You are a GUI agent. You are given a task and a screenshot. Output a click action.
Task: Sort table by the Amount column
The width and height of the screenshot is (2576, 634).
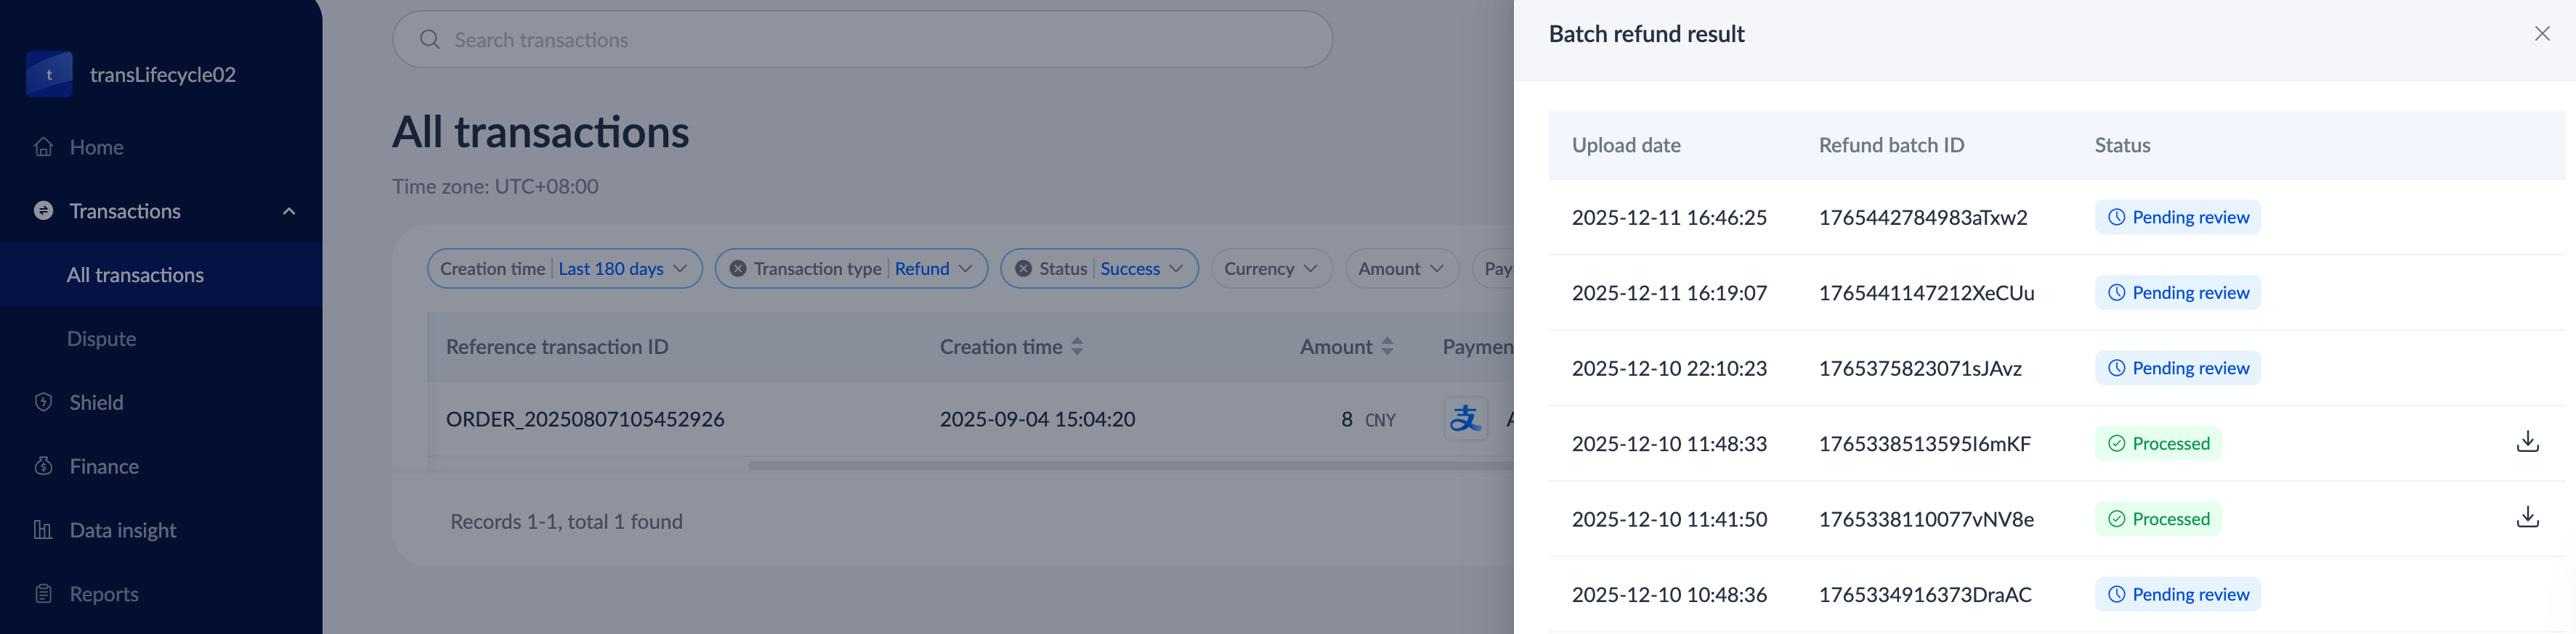pyautogui.click(x=1387, y=347)
